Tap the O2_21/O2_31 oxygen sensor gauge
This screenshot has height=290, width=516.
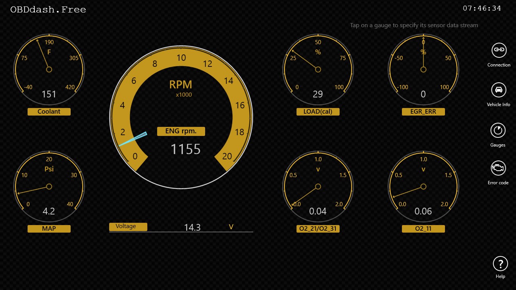point(318,187)
